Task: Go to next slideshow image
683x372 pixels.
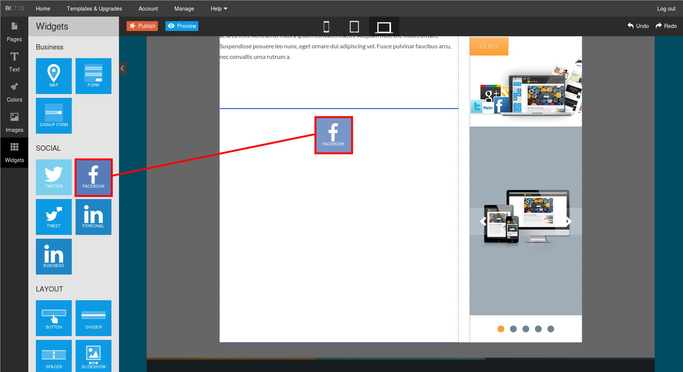Action: (569, 221)
